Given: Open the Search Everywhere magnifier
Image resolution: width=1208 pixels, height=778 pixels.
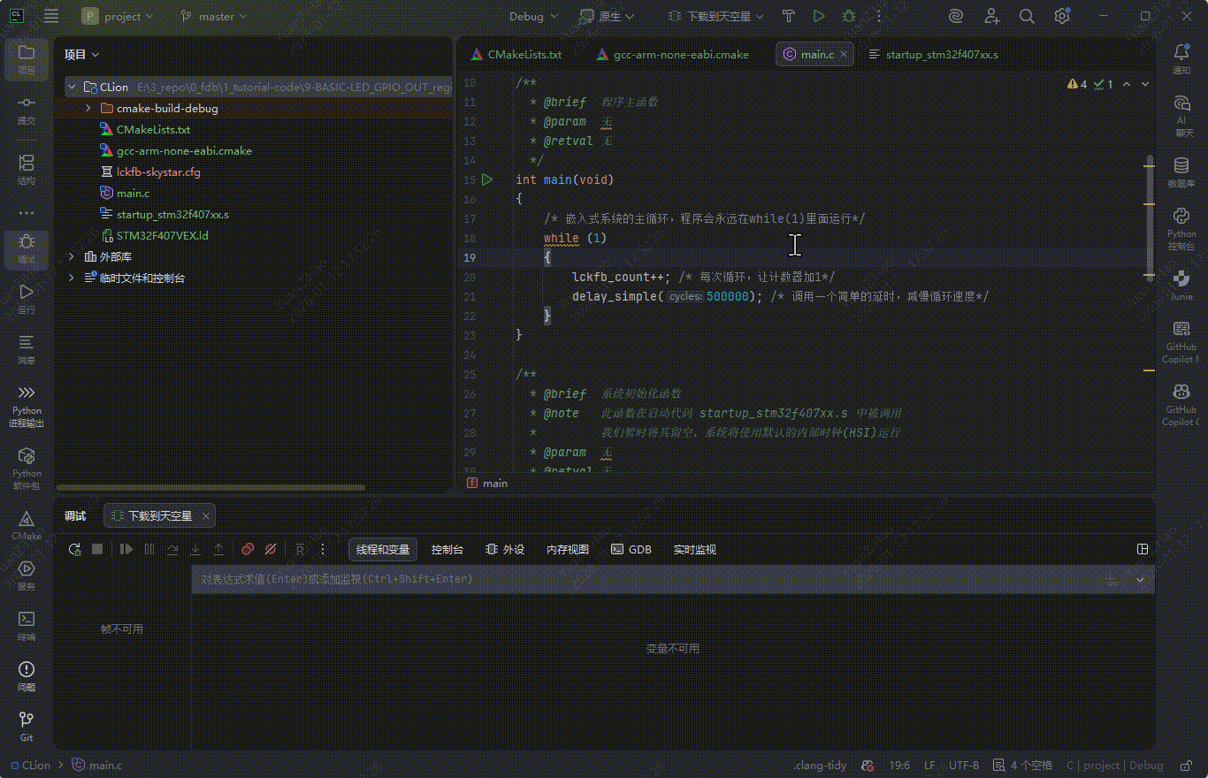Looking at the screenshot, I should pos(1027,16).
